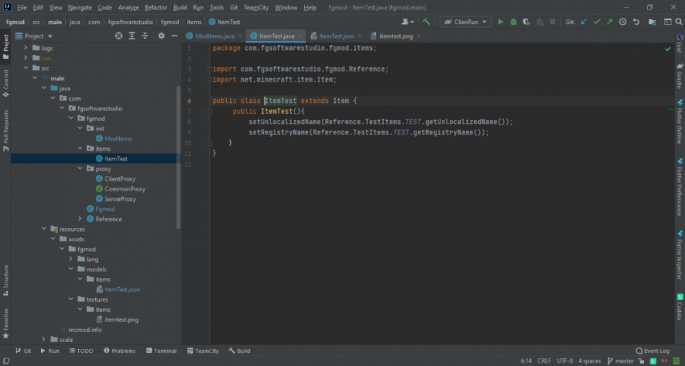Viewport: 685px width, 366px height.
Task: Open the Git tool window button
Action: click(x=23, y=351)
